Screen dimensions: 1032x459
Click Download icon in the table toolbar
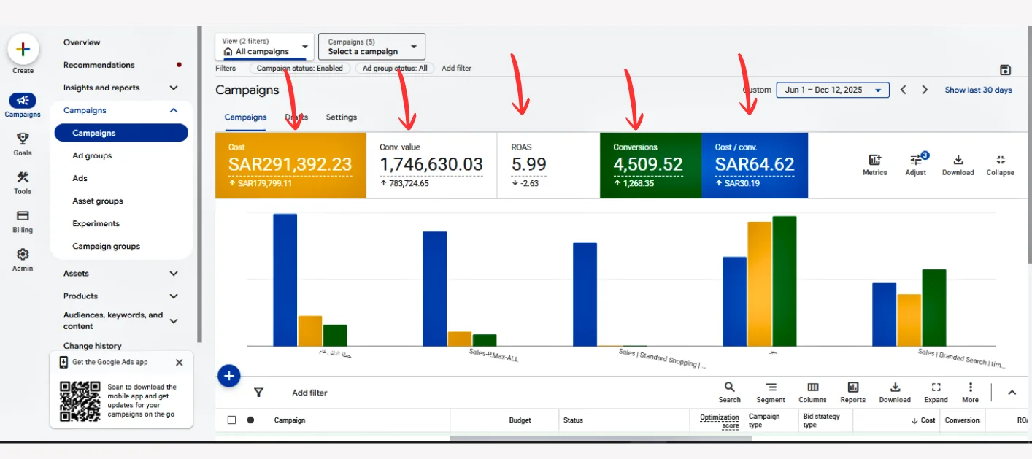pyautogui.click(x=895, y=387)
